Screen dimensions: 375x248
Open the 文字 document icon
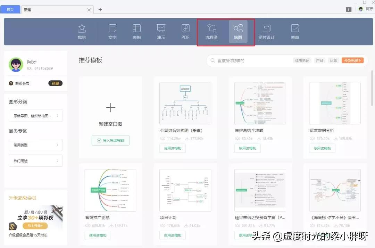[112, 32]
